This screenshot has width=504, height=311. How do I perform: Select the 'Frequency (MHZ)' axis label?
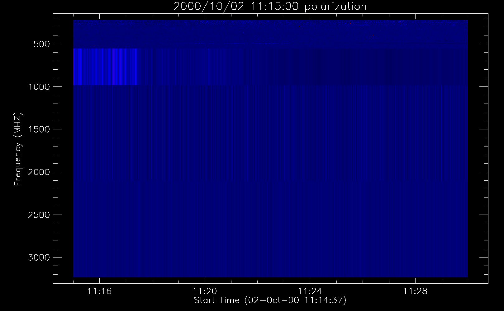point(18,149)
